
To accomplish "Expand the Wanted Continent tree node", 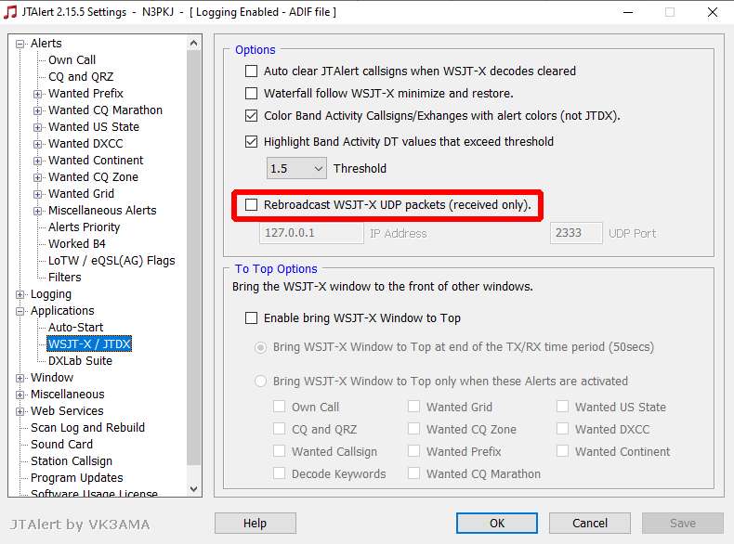I will click(37, 161).
